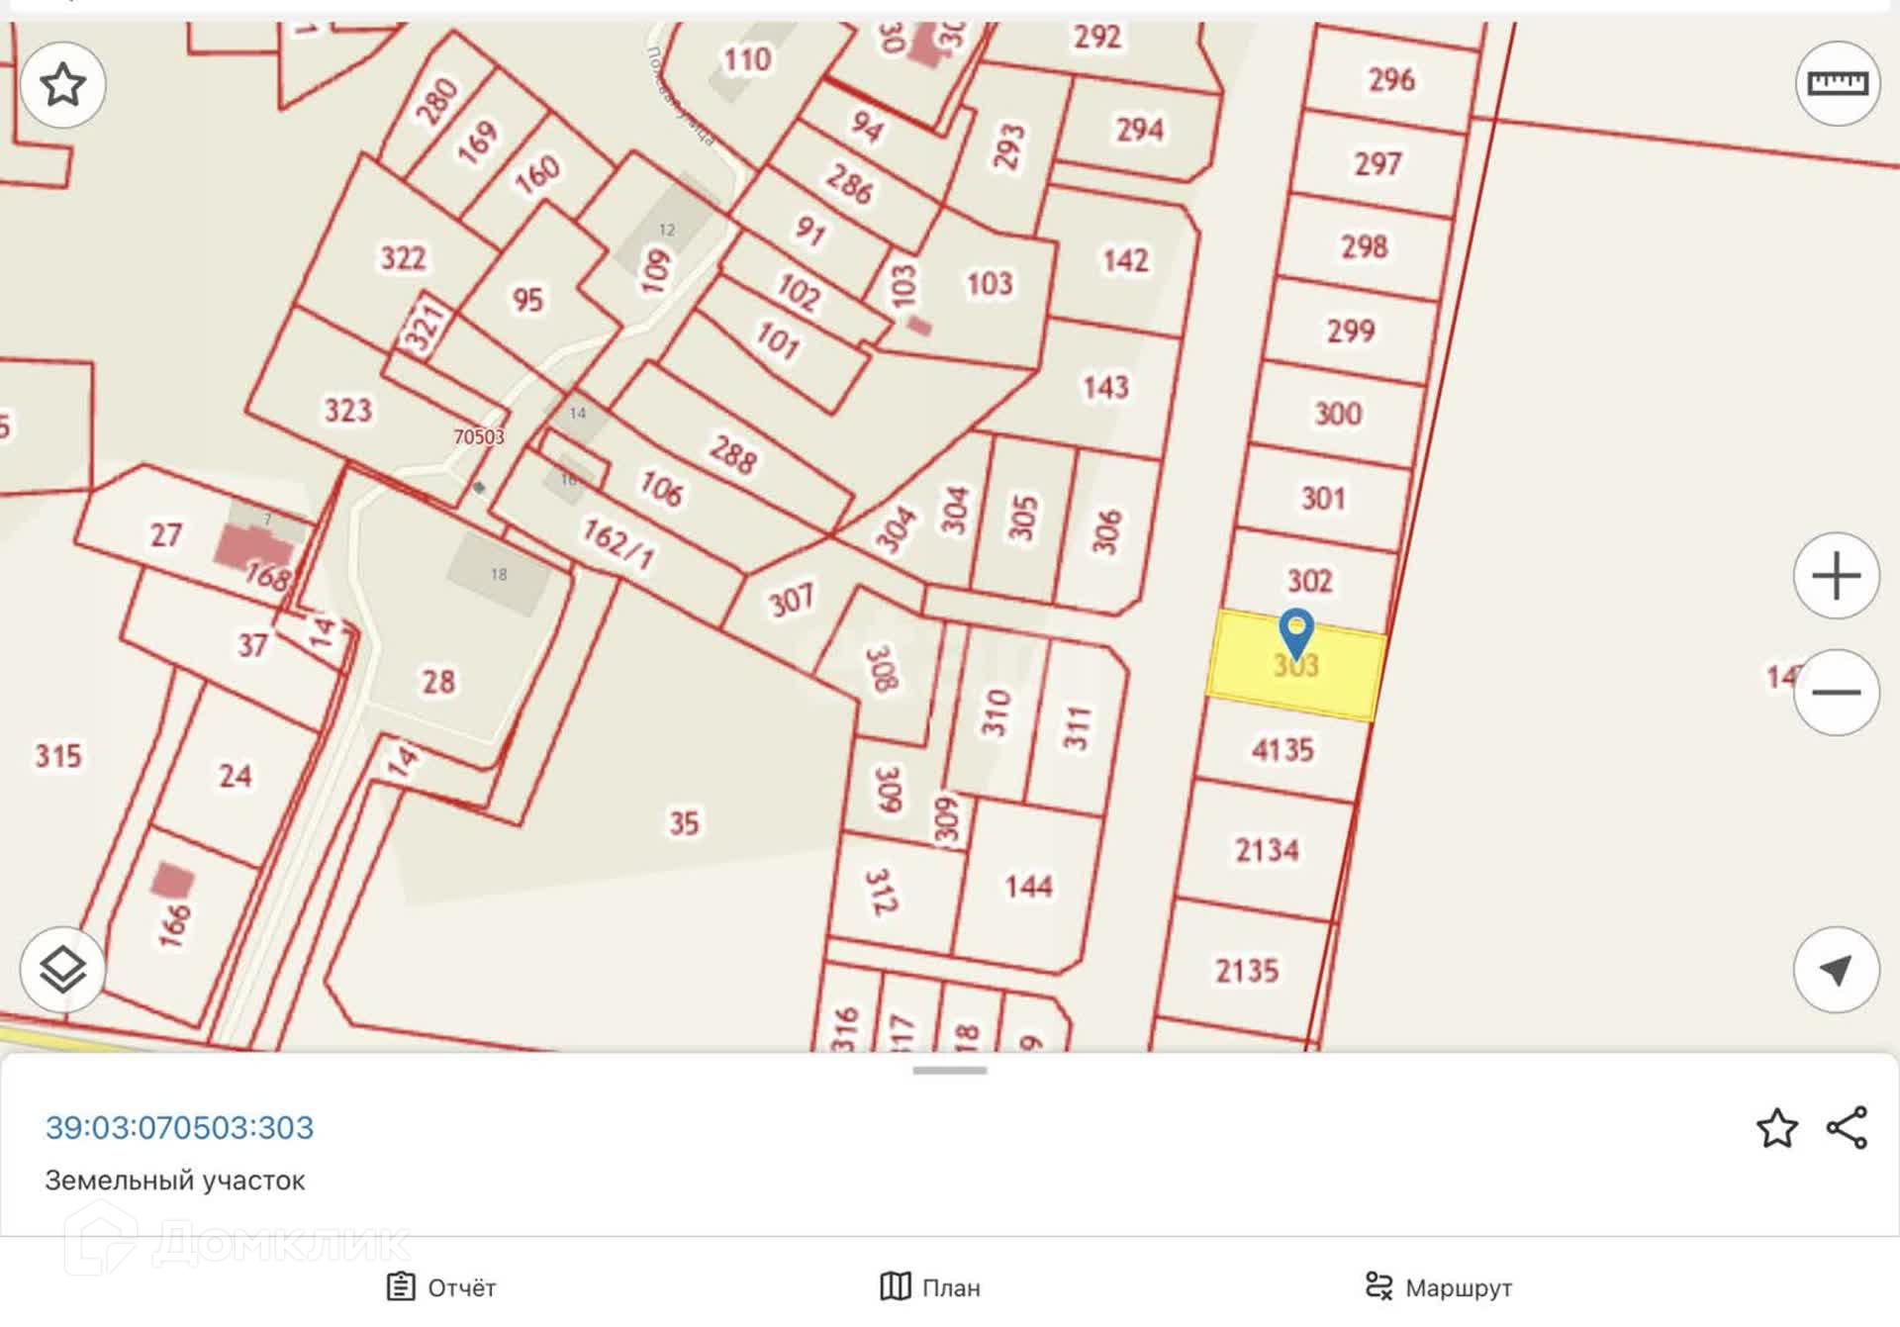The image size is (1900, 1327).
Task: Open the map layers selector
Action: [x=63, y=970]
